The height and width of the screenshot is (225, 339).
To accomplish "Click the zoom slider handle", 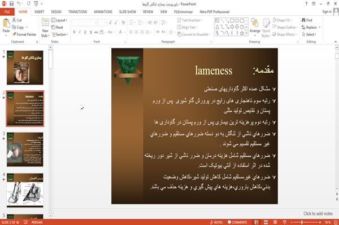I will point(302,222).
